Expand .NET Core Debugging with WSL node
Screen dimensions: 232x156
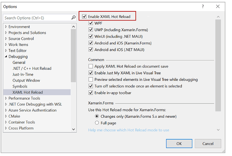tap(6, 104)
